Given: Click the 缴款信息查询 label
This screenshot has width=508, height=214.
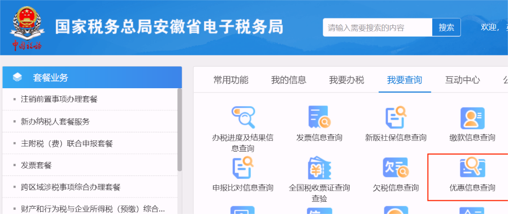Looking at the screenshot, I should [472, 138].
